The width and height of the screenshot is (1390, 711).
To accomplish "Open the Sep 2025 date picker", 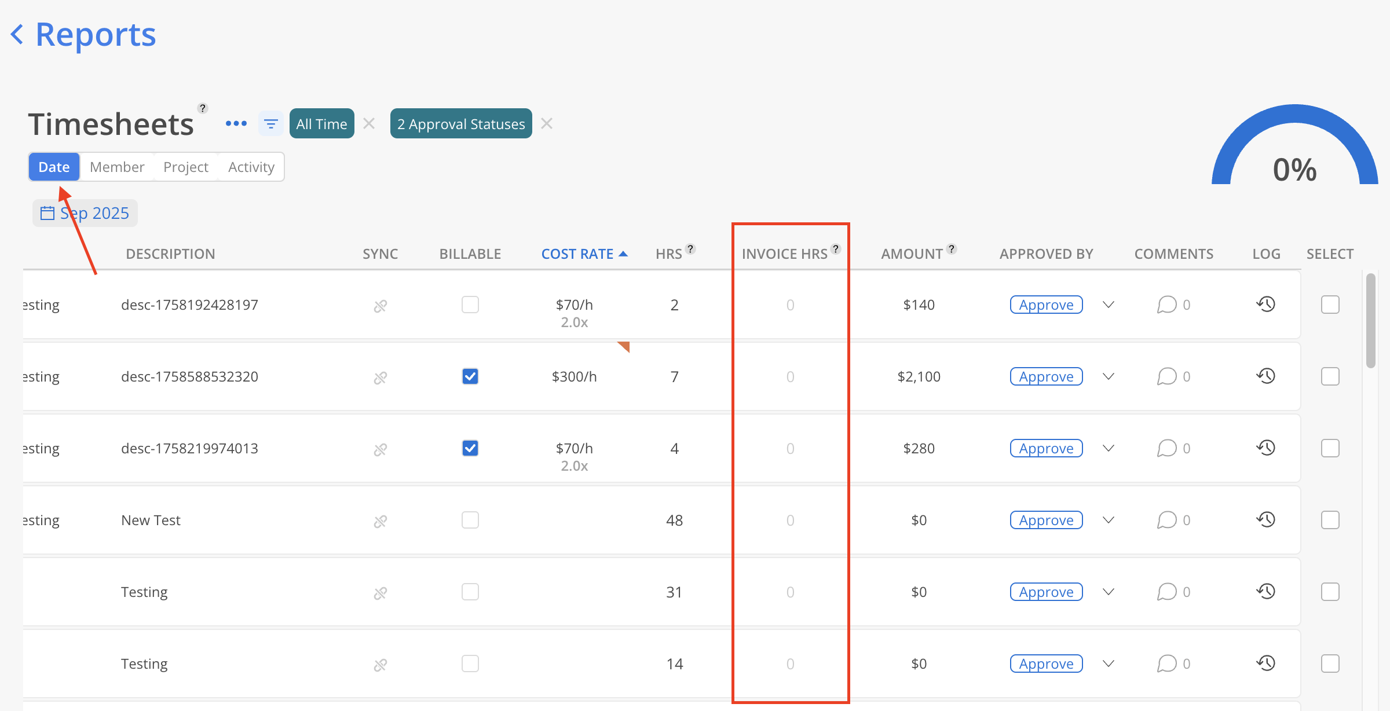I will 85,213.
